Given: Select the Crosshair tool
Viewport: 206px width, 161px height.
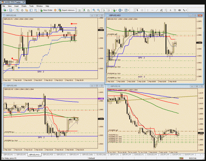Looking at the screenshot, I should coord(142,10).
